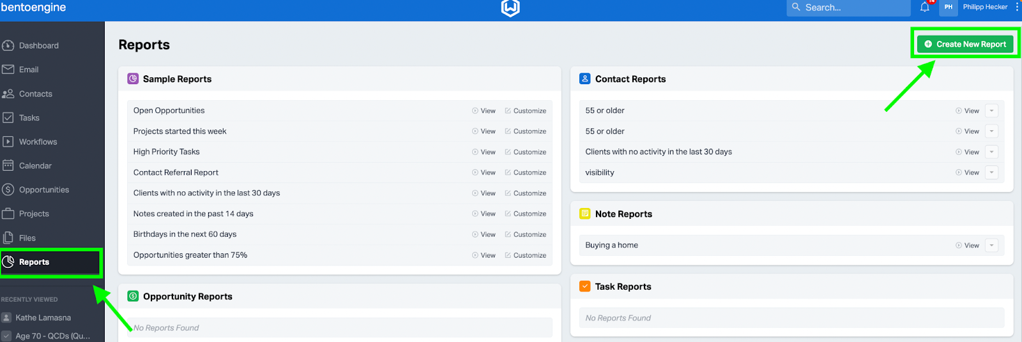Customize the Contact Referral Report

pyautogui.click(x=526, y=172)
